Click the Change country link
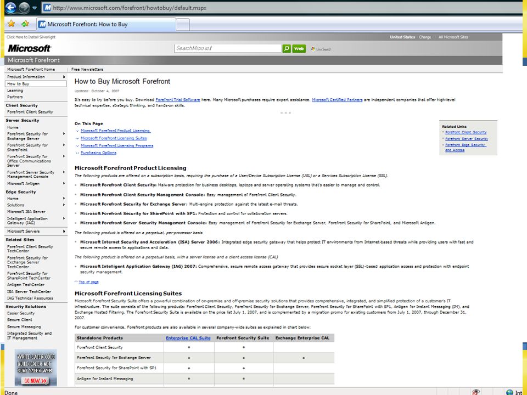527x395 pixels. click(425, 37)
